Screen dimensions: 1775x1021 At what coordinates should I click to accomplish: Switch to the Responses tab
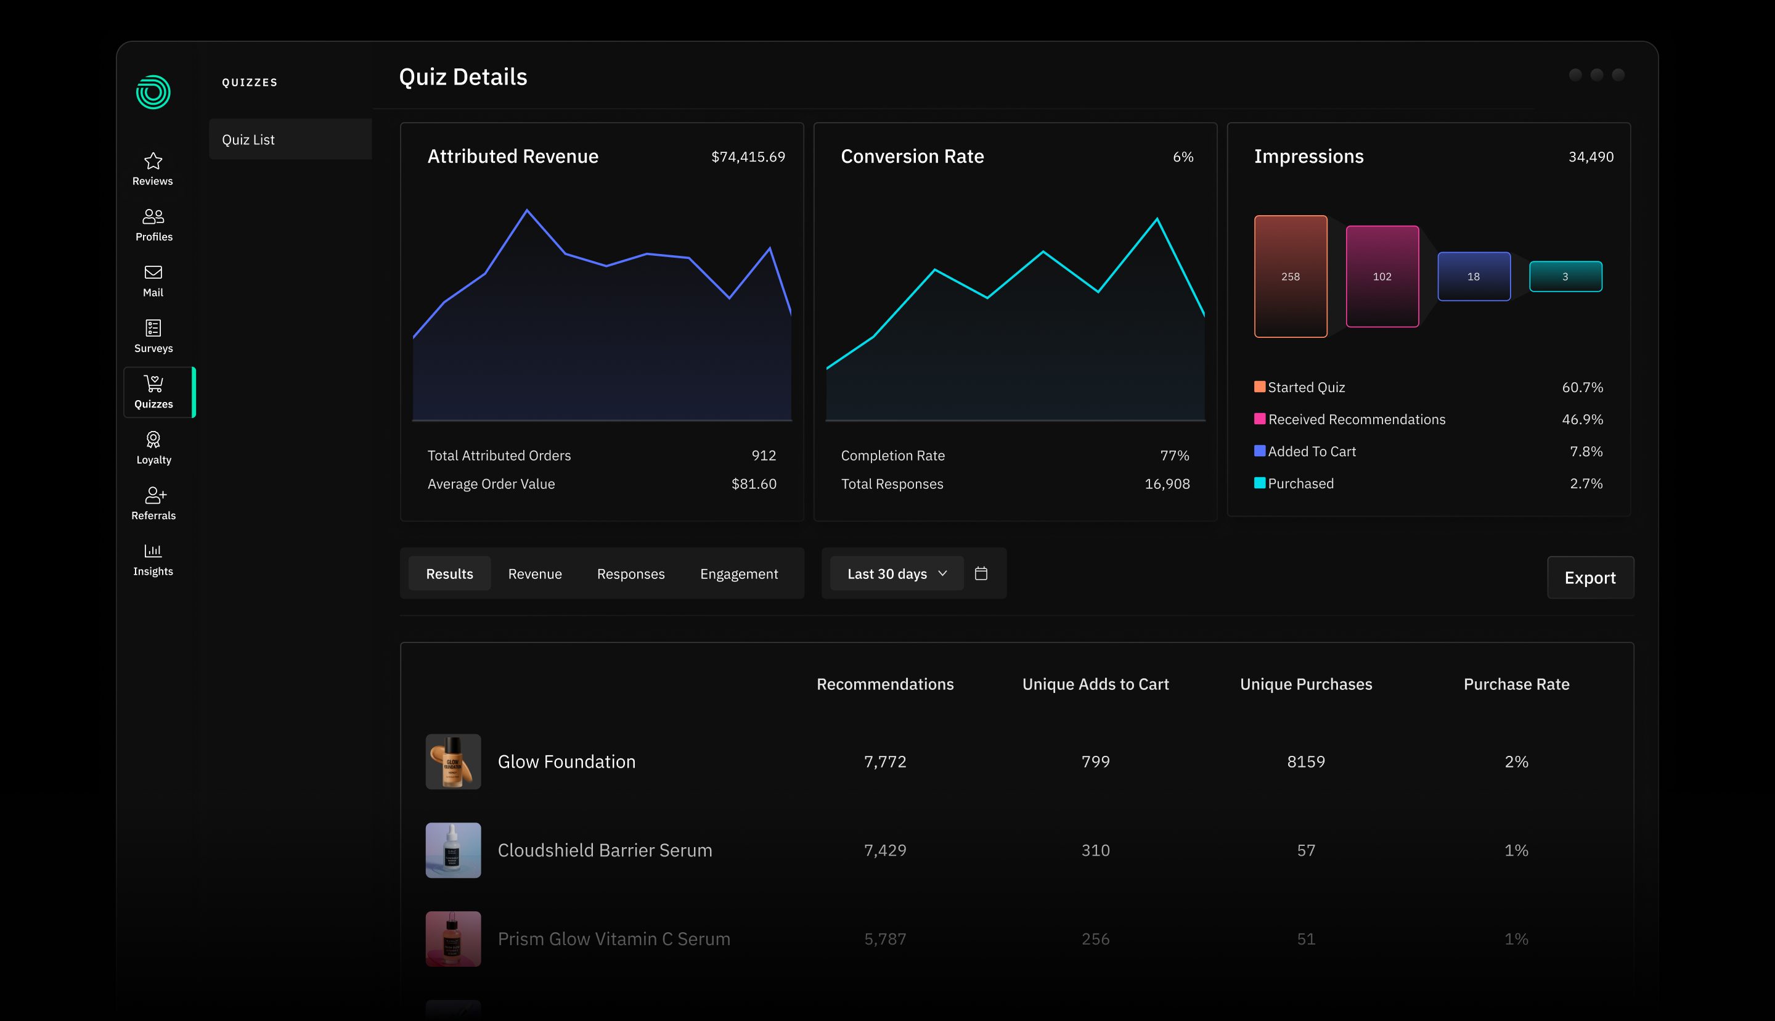[x=630, y=573]
